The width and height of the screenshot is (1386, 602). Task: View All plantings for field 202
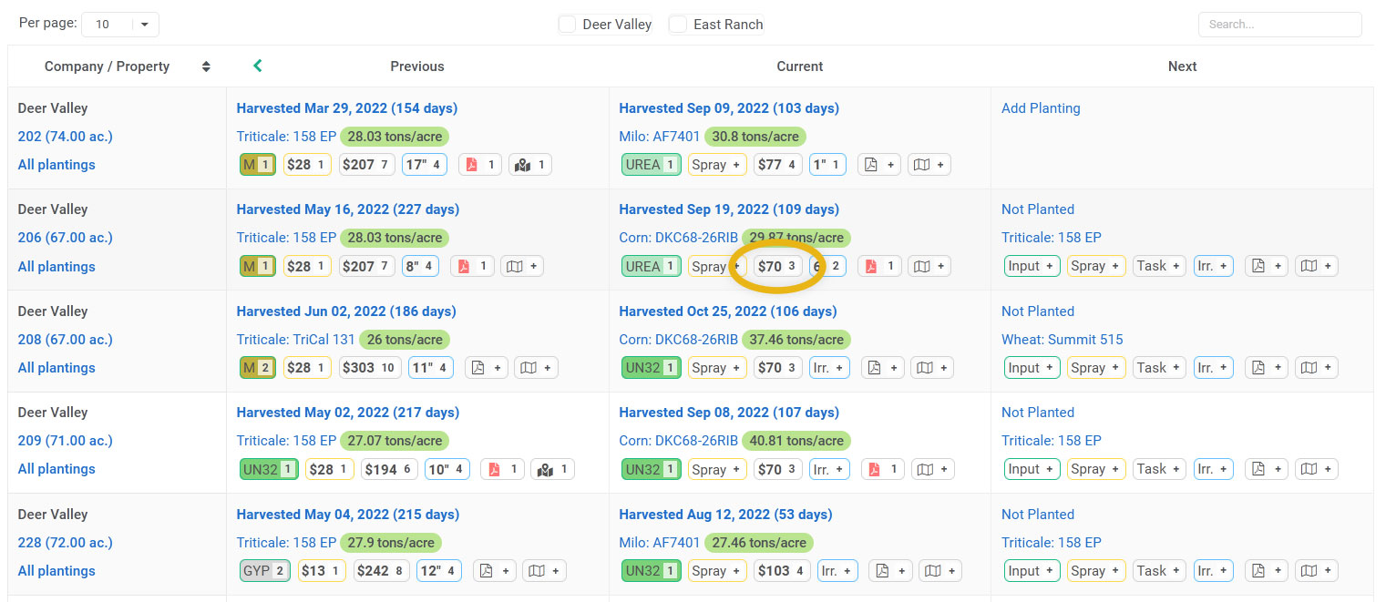coord(56,165)
